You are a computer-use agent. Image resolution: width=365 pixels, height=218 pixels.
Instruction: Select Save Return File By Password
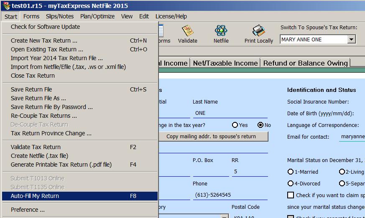(80, 107)
